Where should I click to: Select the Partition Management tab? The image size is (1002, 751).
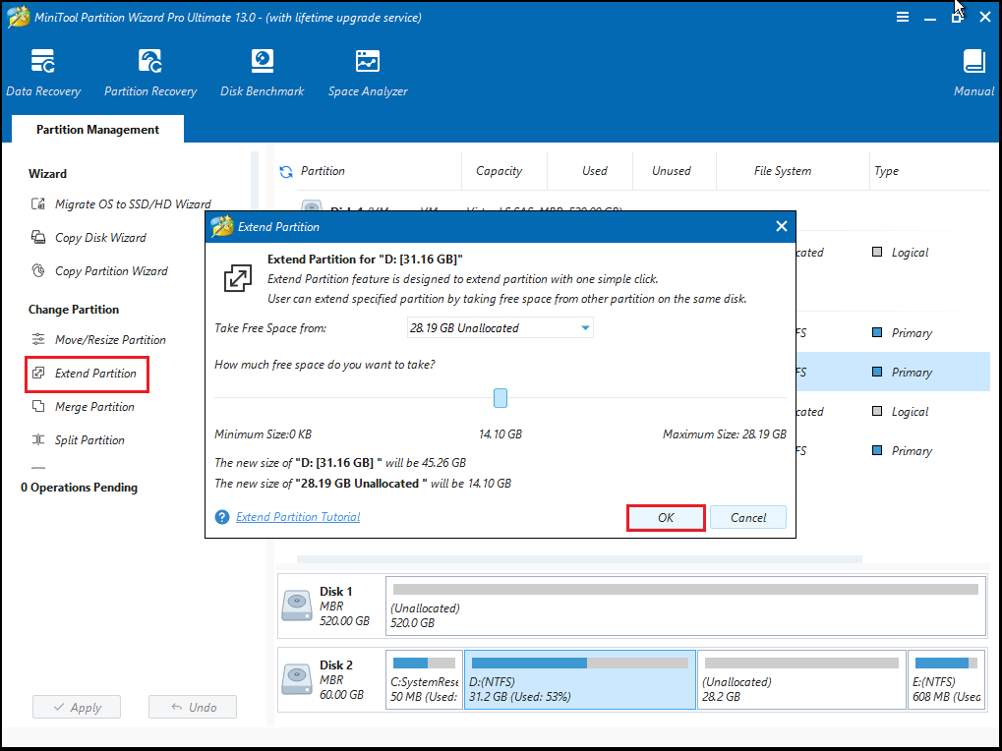click(97, 130)
